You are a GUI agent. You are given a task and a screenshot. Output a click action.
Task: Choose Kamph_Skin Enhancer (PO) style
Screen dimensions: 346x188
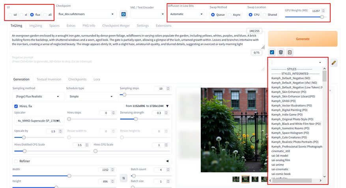click(289, 92)
